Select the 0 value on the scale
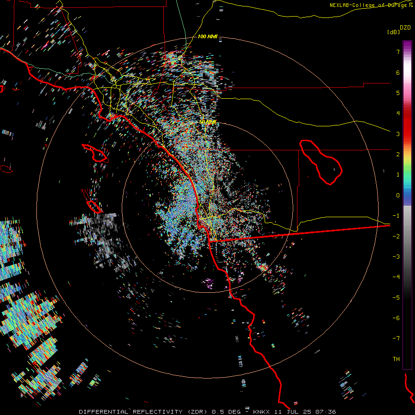 [398, 196]
